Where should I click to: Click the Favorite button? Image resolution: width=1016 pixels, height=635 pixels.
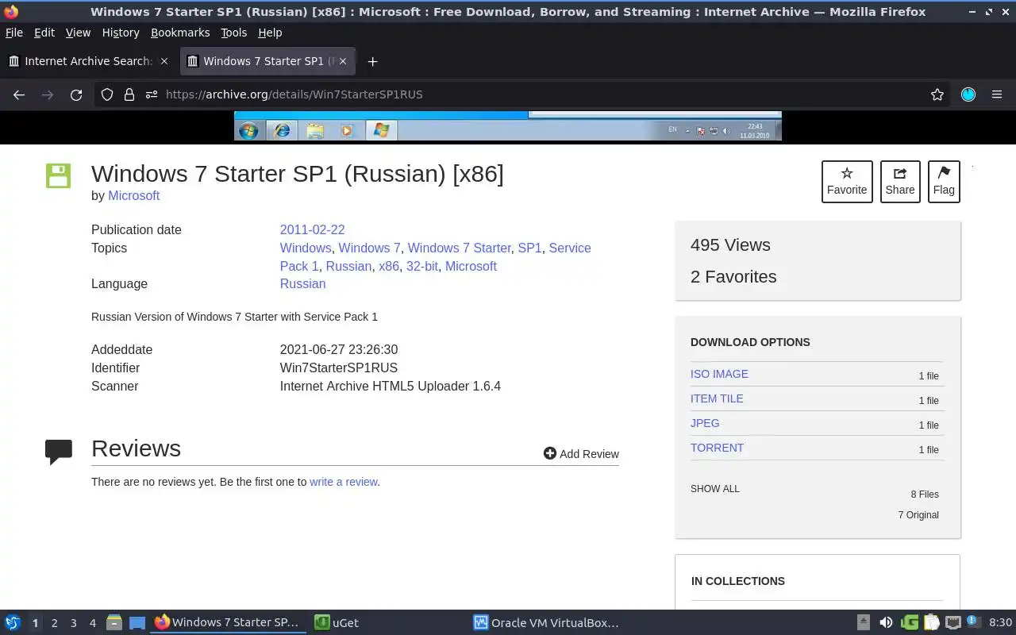[x=847, y=182]
